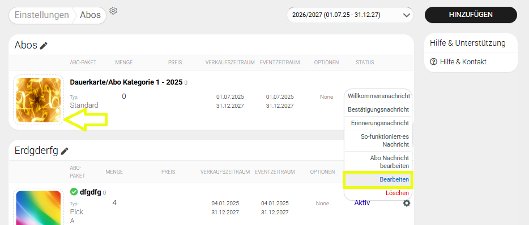Select Bestätigungsnachricht menu entry

(378, 109)
